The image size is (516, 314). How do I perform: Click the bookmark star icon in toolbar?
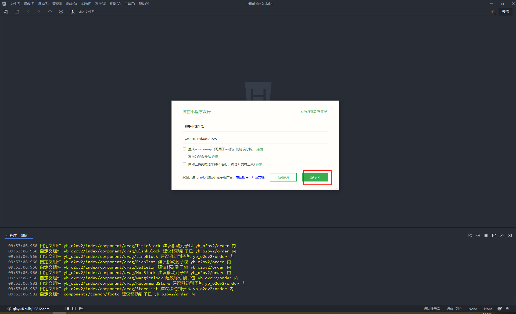coord(50,12)
